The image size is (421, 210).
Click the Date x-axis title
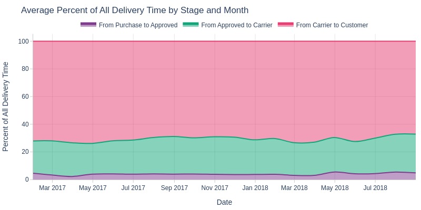224,202
